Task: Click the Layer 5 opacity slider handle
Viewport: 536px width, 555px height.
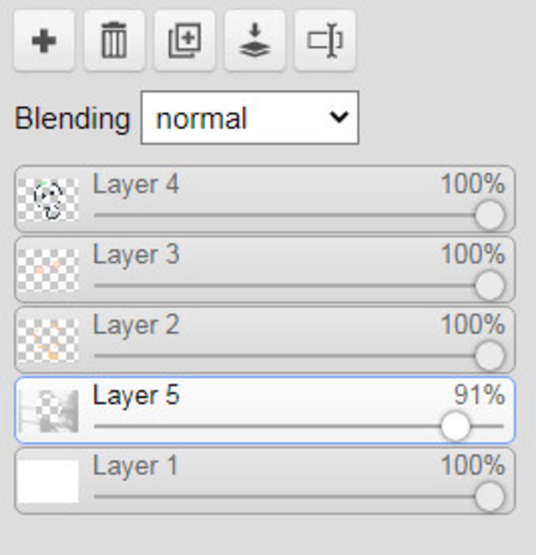Action: click(x=456, y=426)
